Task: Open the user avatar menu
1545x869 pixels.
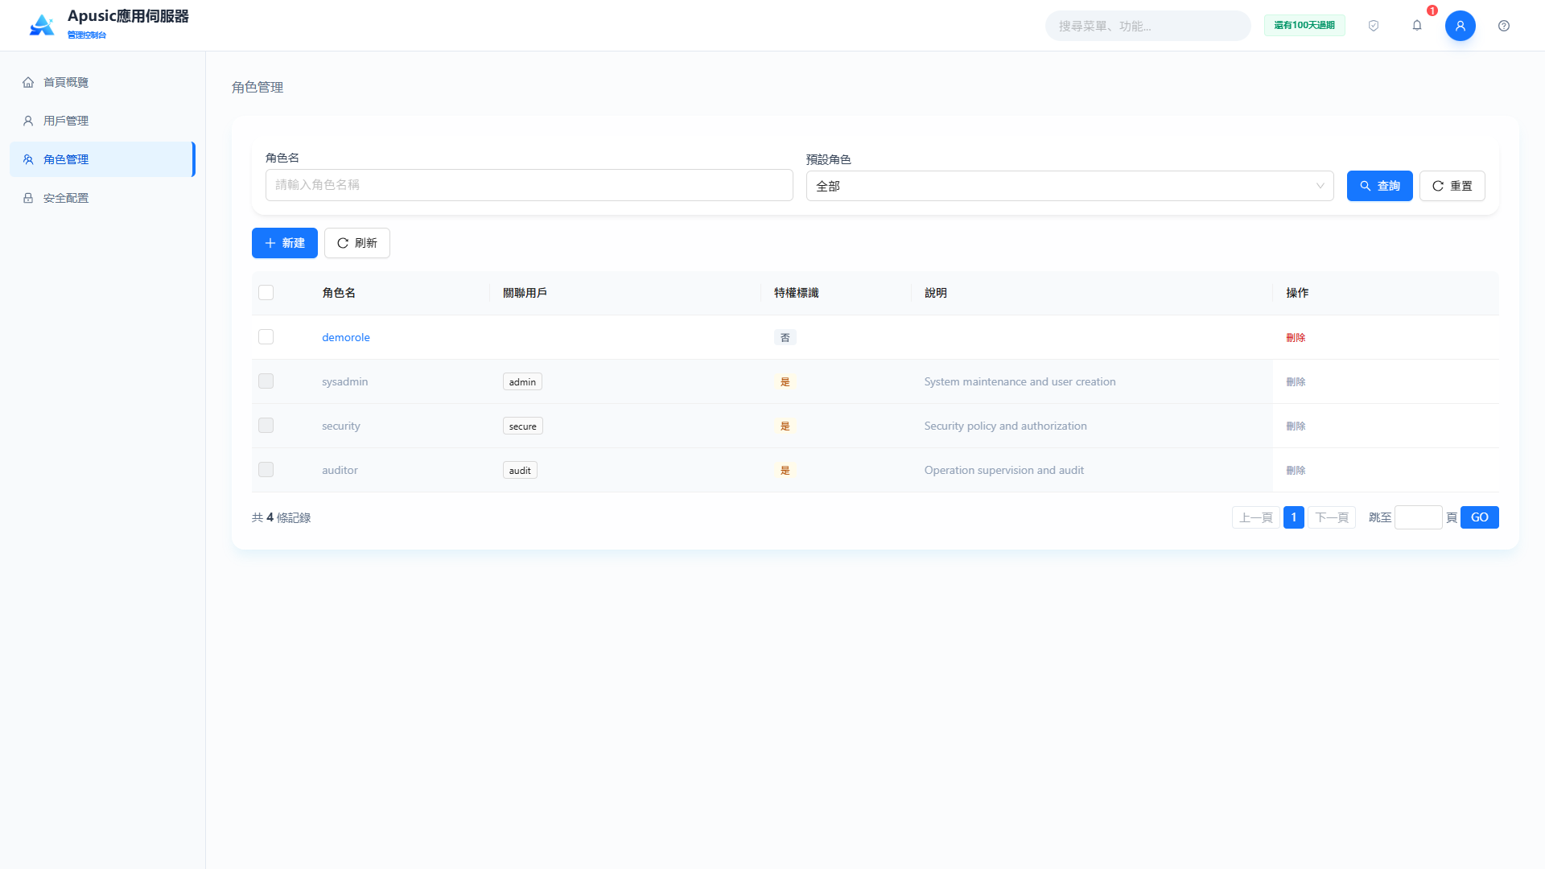Action: 1461,26
